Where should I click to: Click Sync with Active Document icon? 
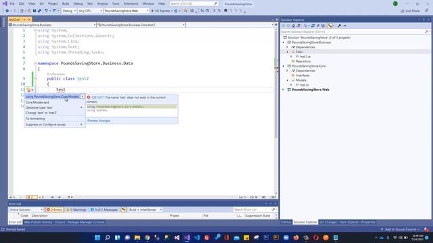pos(313,26)
